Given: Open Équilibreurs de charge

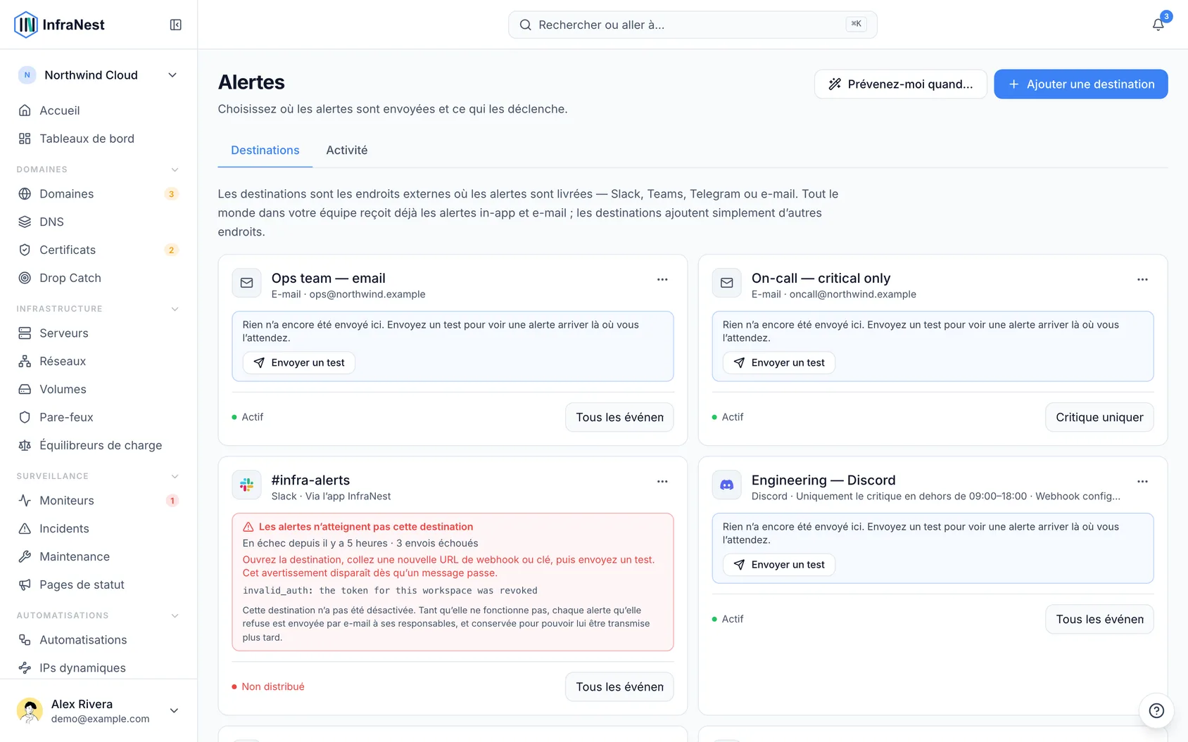Looking at the screenshot, I should coord(99,445).
